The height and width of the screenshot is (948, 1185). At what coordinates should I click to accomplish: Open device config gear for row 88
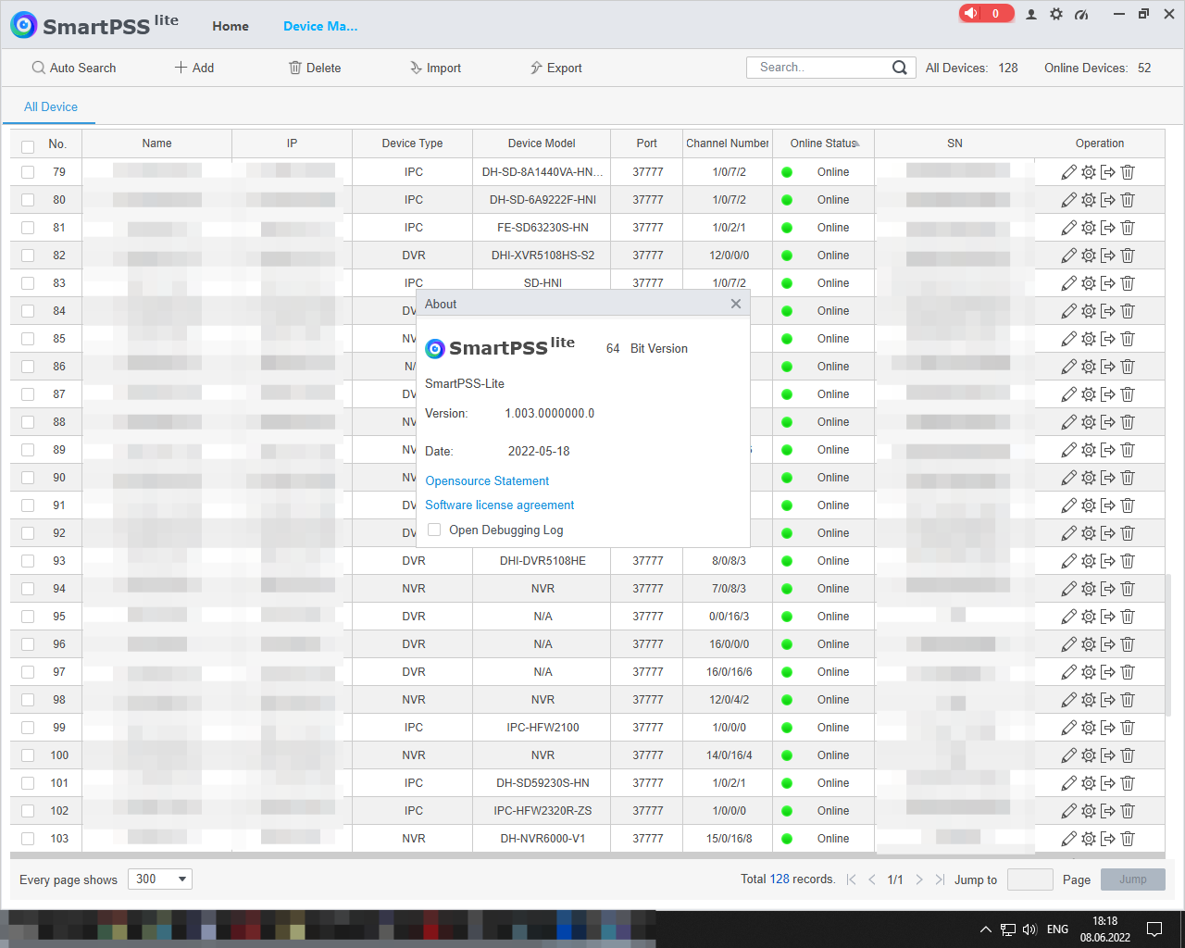[1089, 422]
